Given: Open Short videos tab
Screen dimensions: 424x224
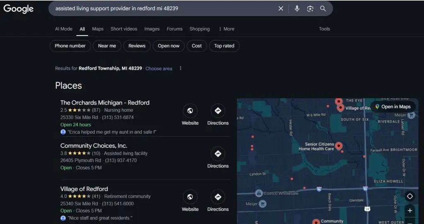Looking at the screenshot, I should click(124, 29).
